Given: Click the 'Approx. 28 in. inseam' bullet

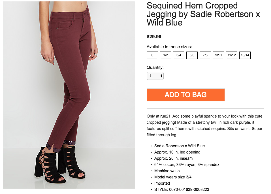Looking at the screenshot, I should 173,158.
